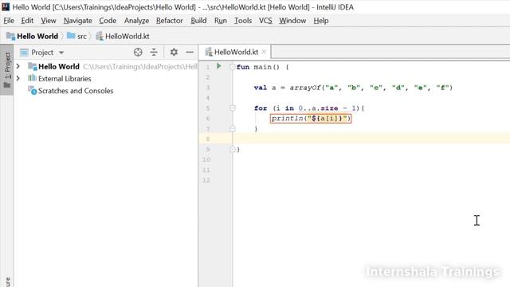Viewport: 510px width, 287px height.
Task: Open the File menu
Action: [9, 21]
